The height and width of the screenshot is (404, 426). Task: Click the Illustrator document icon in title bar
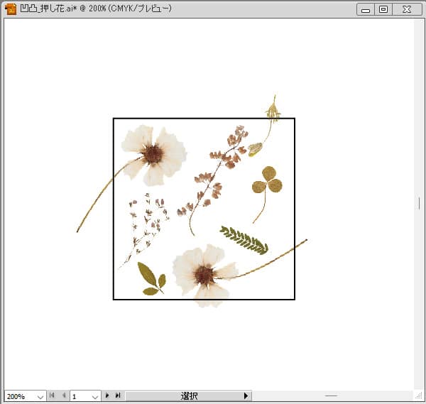point(11,9)
